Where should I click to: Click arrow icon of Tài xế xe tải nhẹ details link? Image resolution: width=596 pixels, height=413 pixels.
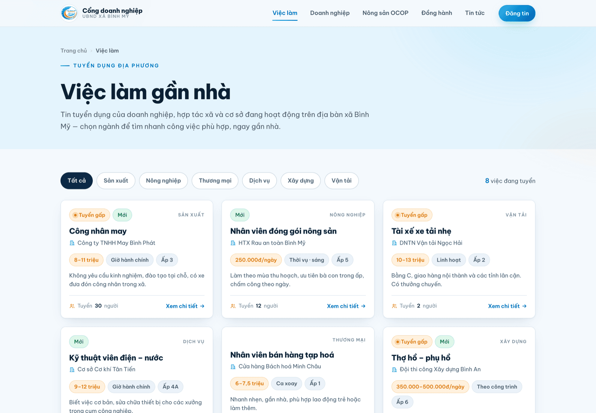coord(524,306)
